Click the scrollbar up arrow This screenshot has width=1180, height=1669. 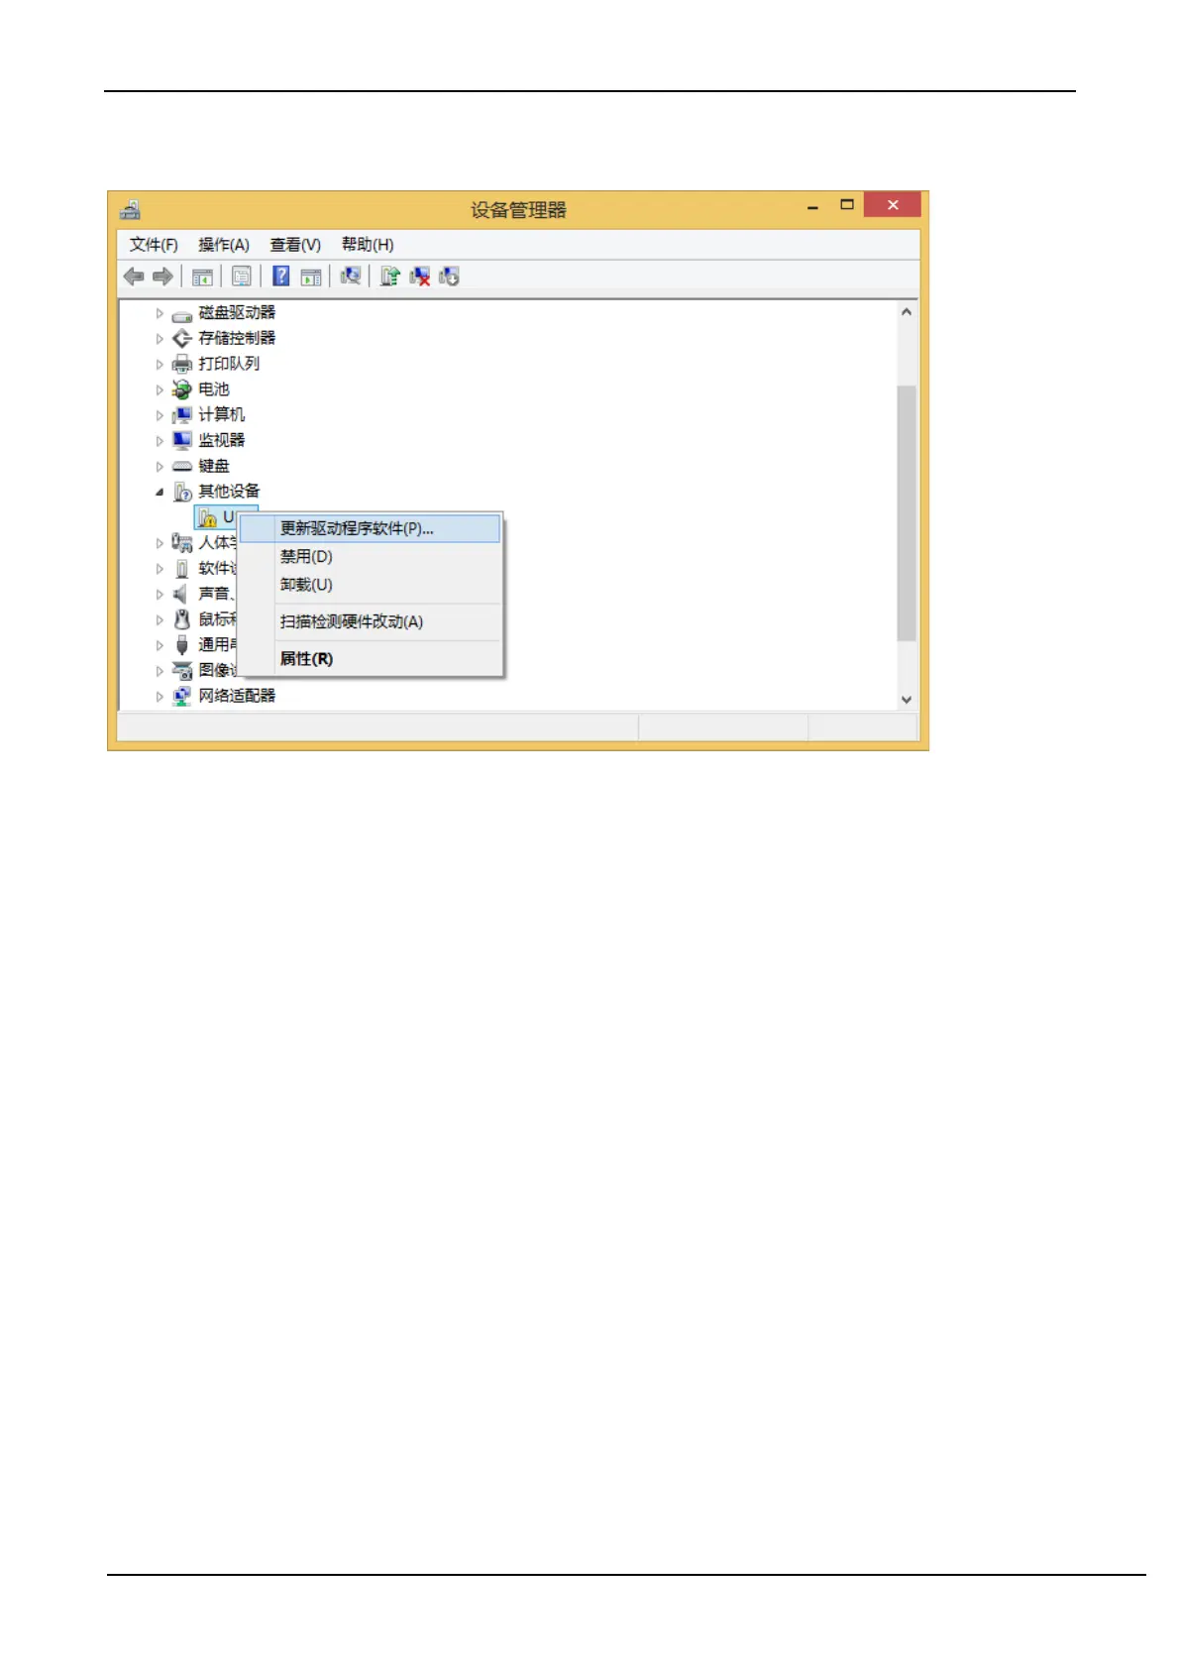(x=907, y=311)
